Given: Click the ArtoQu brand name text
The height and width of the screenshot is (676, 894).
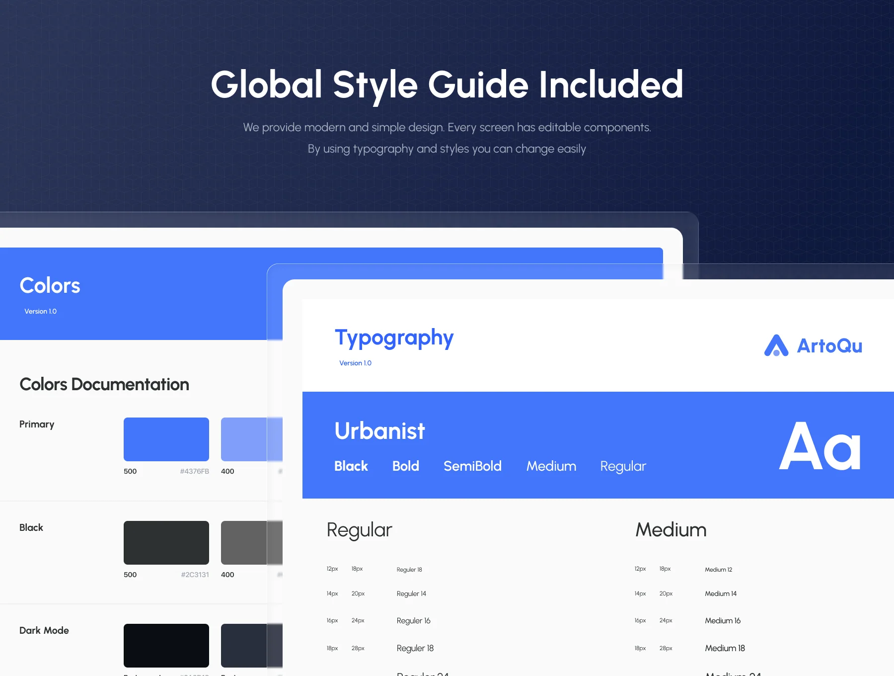Looking at the screenshot, I should coord(829,346).
